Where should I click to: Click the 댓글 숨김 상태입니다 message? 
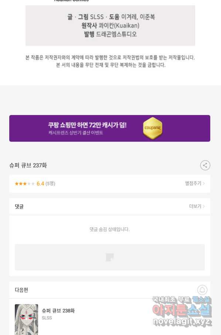[109, 229]
